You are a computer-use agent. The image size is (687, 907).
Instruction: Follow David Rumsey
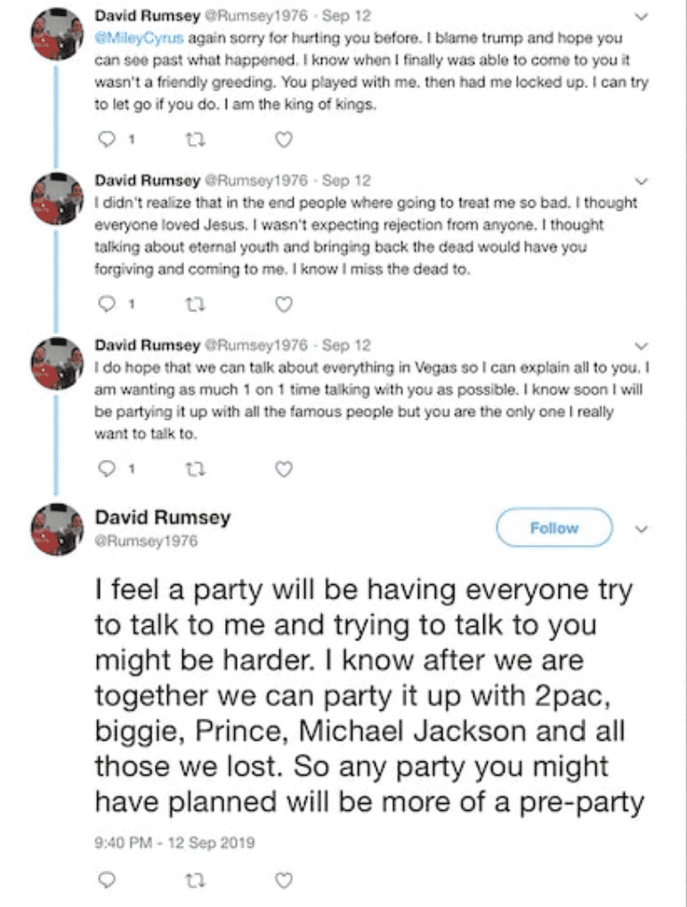tap(554, 527)
